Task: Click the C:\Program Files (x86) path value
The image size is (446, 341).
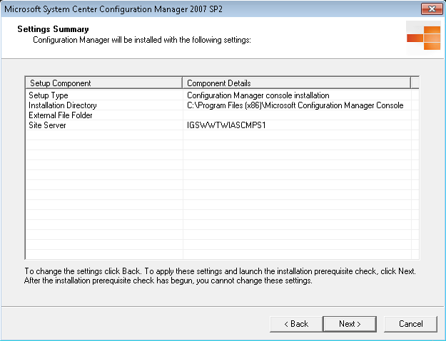Action: (295, 105)
